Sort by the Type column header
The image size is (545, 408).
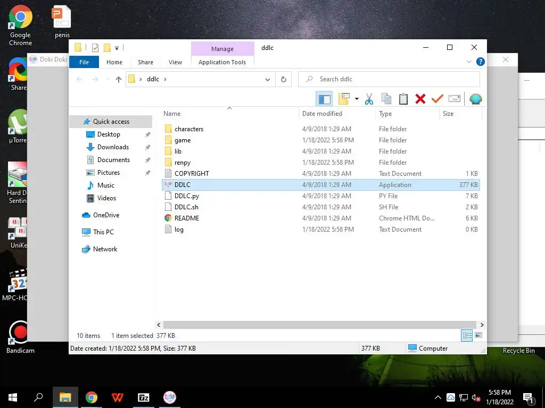(407, 114)
